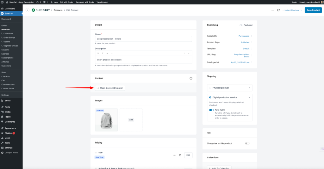Enable Charge tax on this product
Viewport: 324px width, 169px height.
pos(247,143)
